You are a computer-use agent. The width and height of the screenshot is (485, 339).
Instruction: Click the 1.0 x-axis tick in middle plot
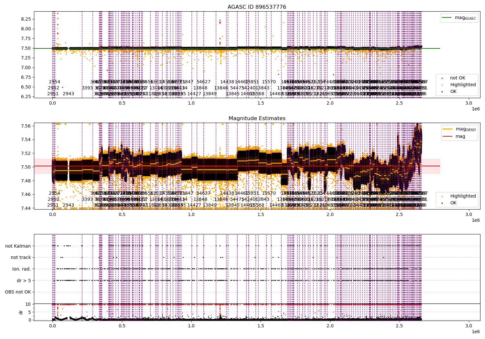[191, 214]
